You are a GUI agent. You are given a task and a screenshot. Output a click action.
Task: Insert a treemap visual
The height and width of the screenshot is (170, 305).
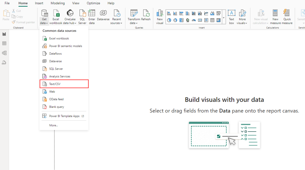(181, 20)
